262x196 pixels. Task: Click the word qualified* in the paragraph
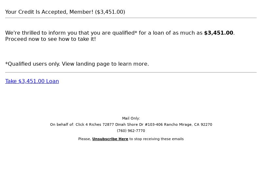(x=125, y=33)
